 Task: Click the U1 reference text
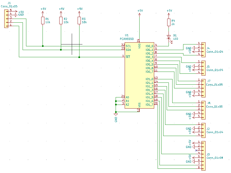coord(127,35)
